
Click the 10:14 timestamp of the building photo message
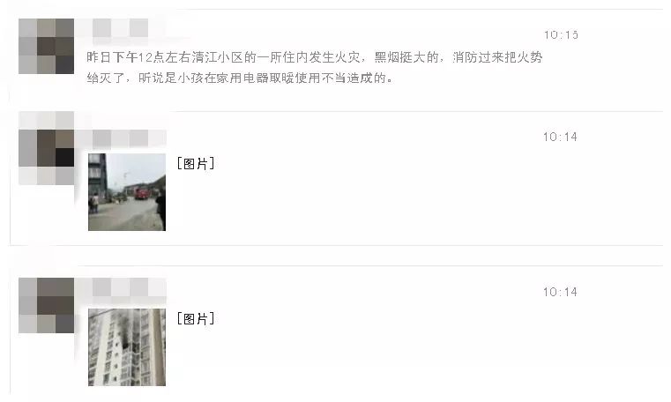(x=560, y=292)
